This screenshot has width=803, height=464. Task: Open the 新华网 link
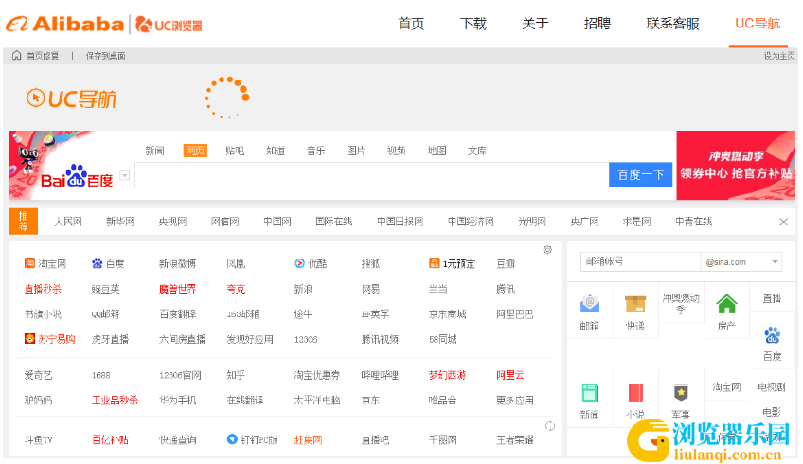(120, 222)
